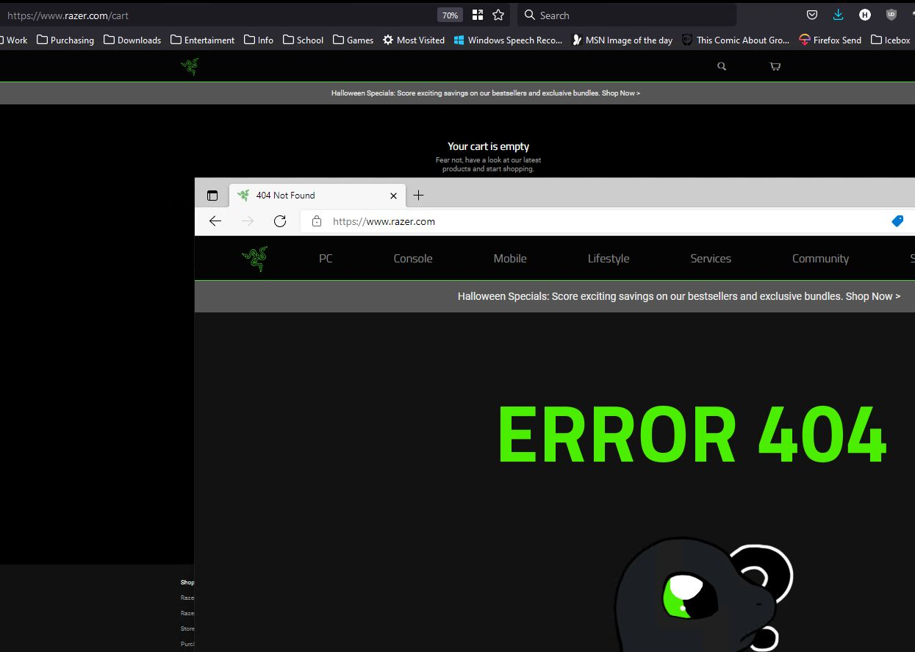
Task: Open the Mobile menu on Razer nav
Action: 510,259
